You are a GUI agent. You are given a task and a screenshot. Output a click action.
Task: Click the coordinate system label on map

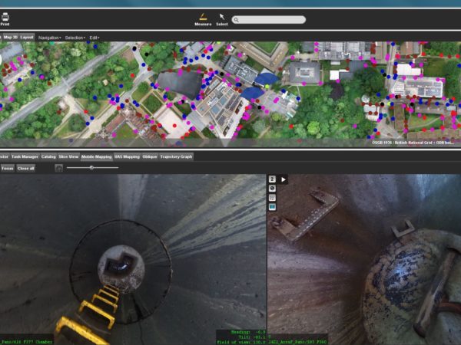(x=413, y=143)
